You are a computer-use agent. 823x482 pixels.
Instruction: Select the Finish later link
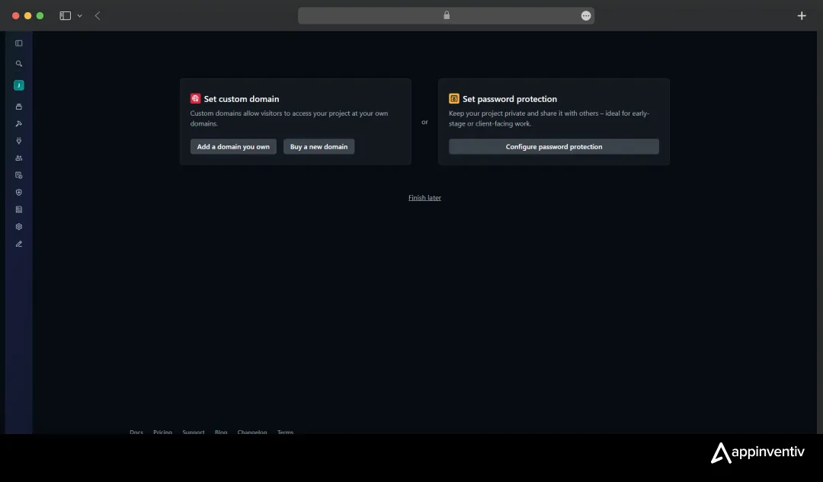click(424, 197)
